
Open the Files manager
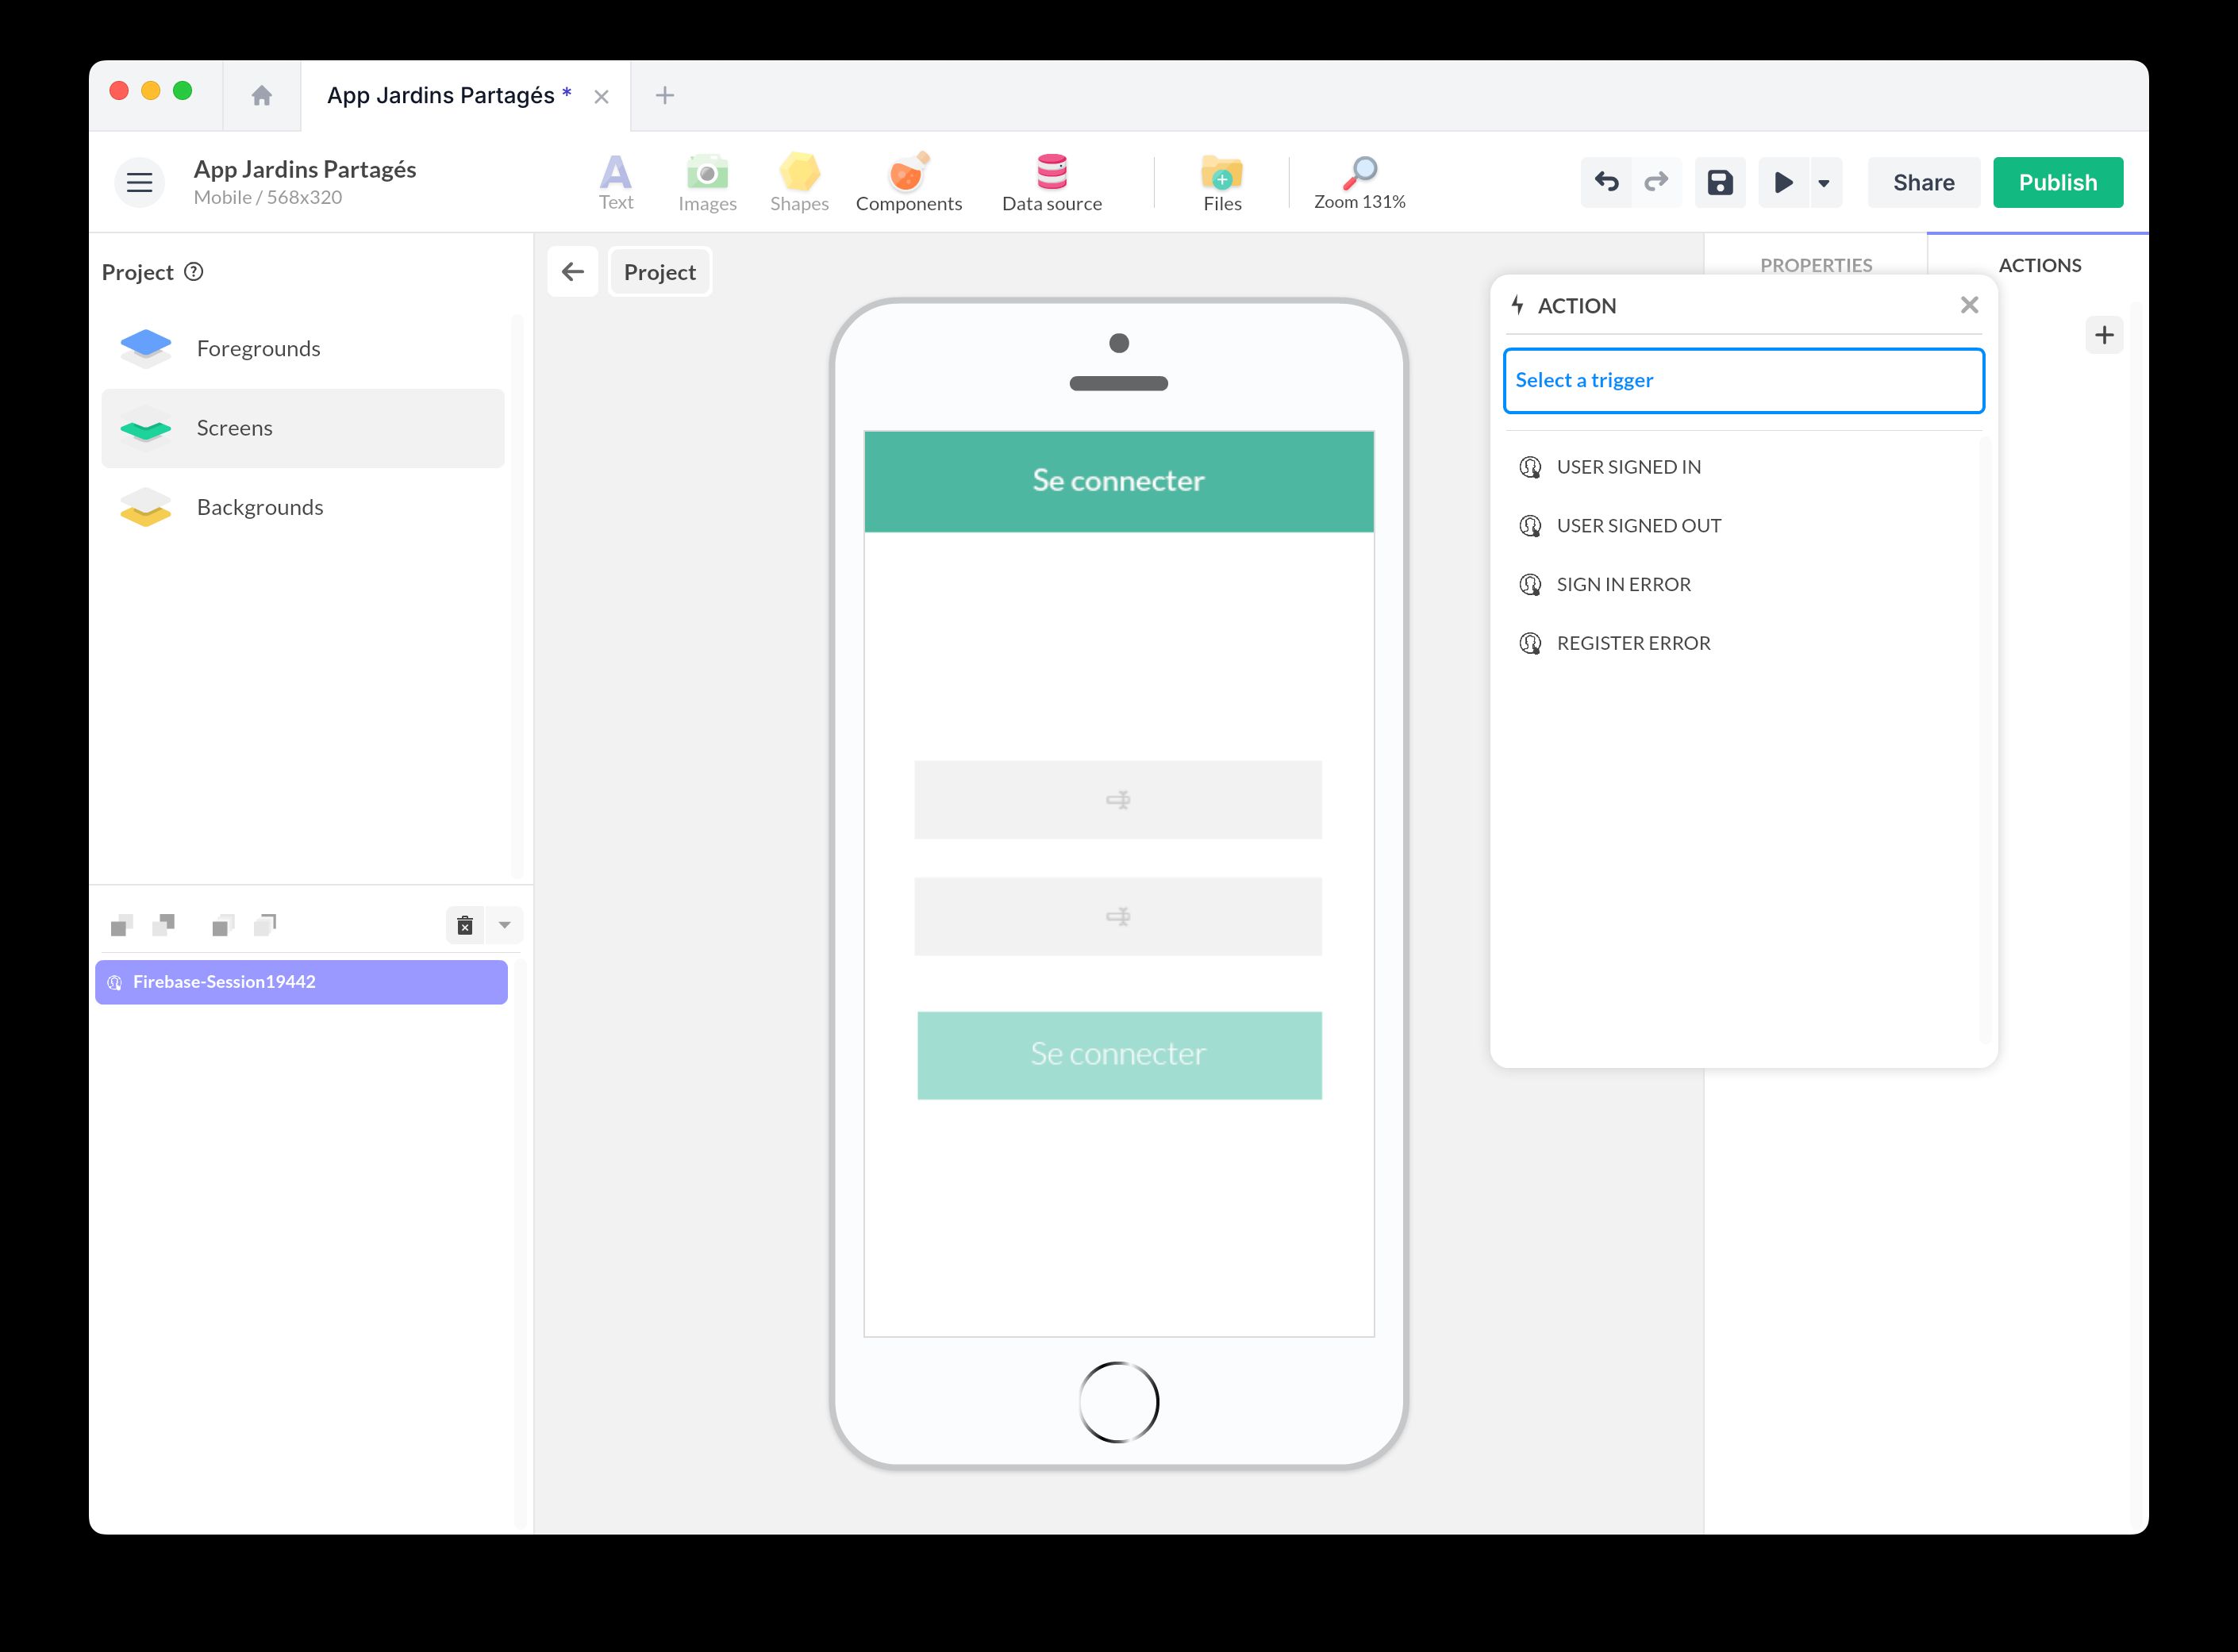click(1221, 182)
